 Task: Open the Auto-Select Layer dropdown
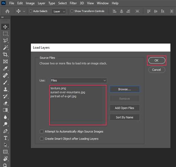(x=59, y=12)
